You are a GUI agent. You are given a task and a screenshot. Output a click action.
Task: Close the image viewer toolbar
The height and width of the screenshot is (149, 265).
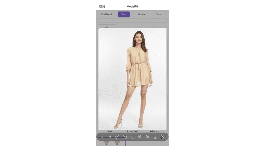(x=162, y=137)
